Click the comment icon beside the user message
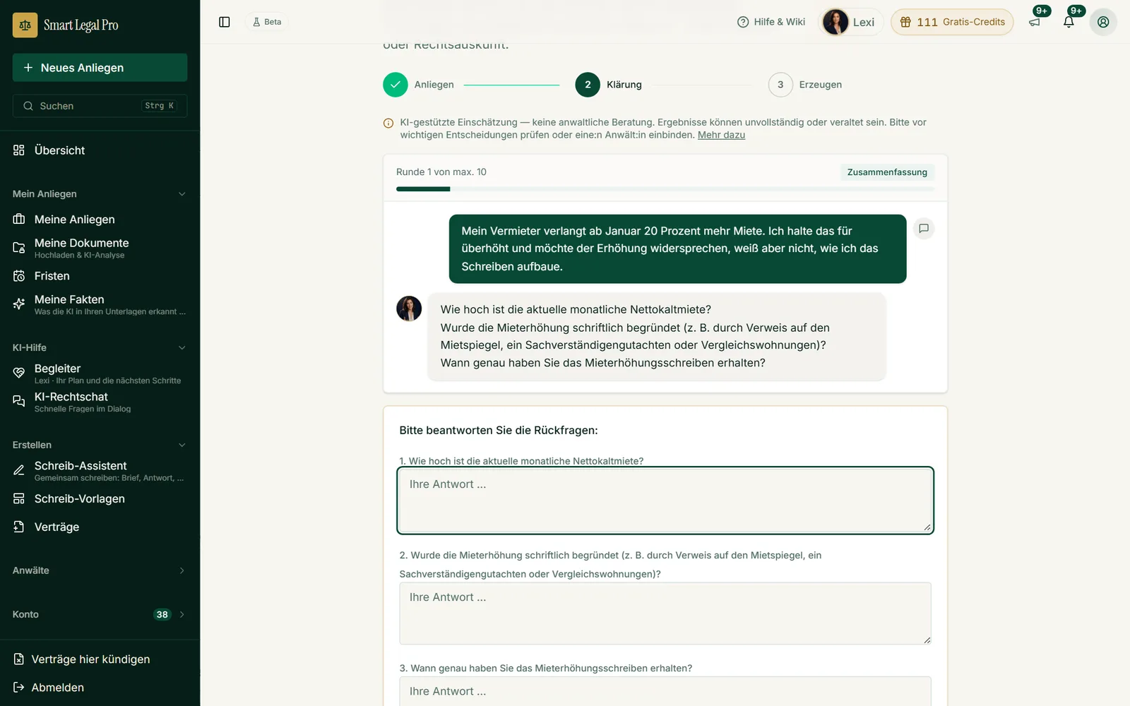This screenshot has height=706, width=1130. (x=923, y=229)
